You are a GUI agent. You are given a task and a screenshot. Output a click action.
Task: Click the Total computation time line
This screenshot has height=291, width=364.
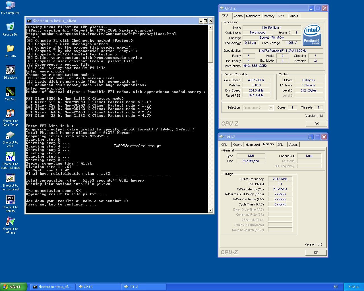pos(85,180)
